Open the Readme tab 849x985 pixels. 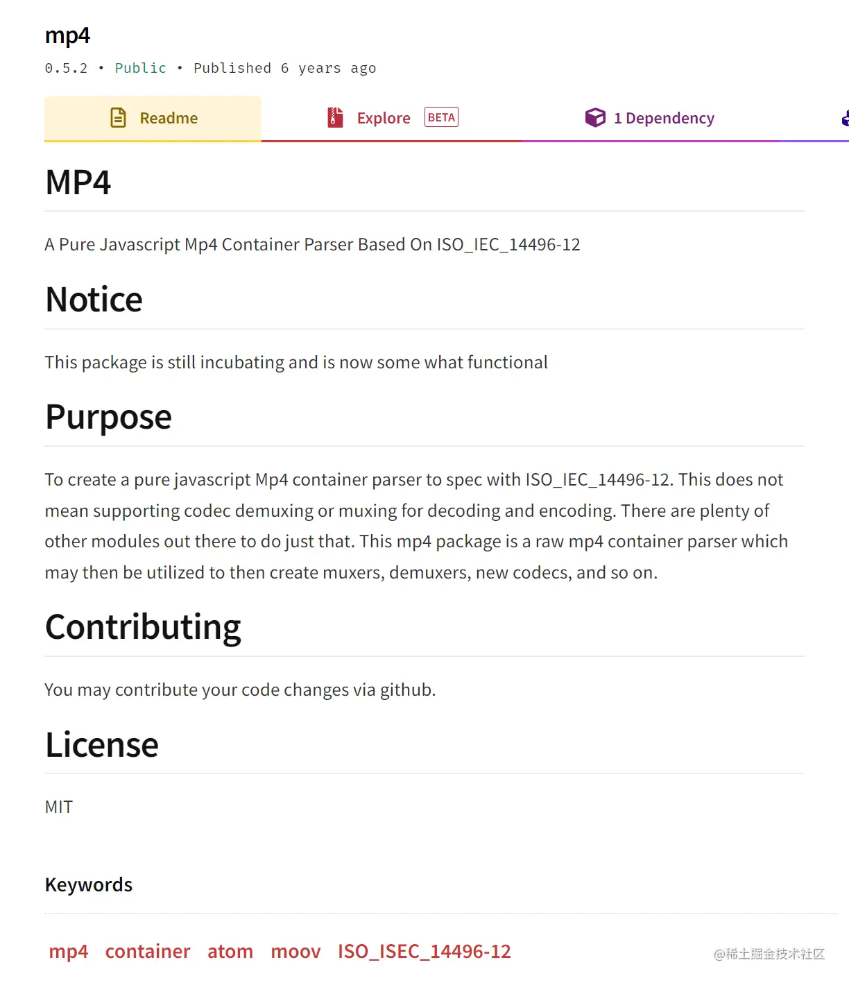153,119
